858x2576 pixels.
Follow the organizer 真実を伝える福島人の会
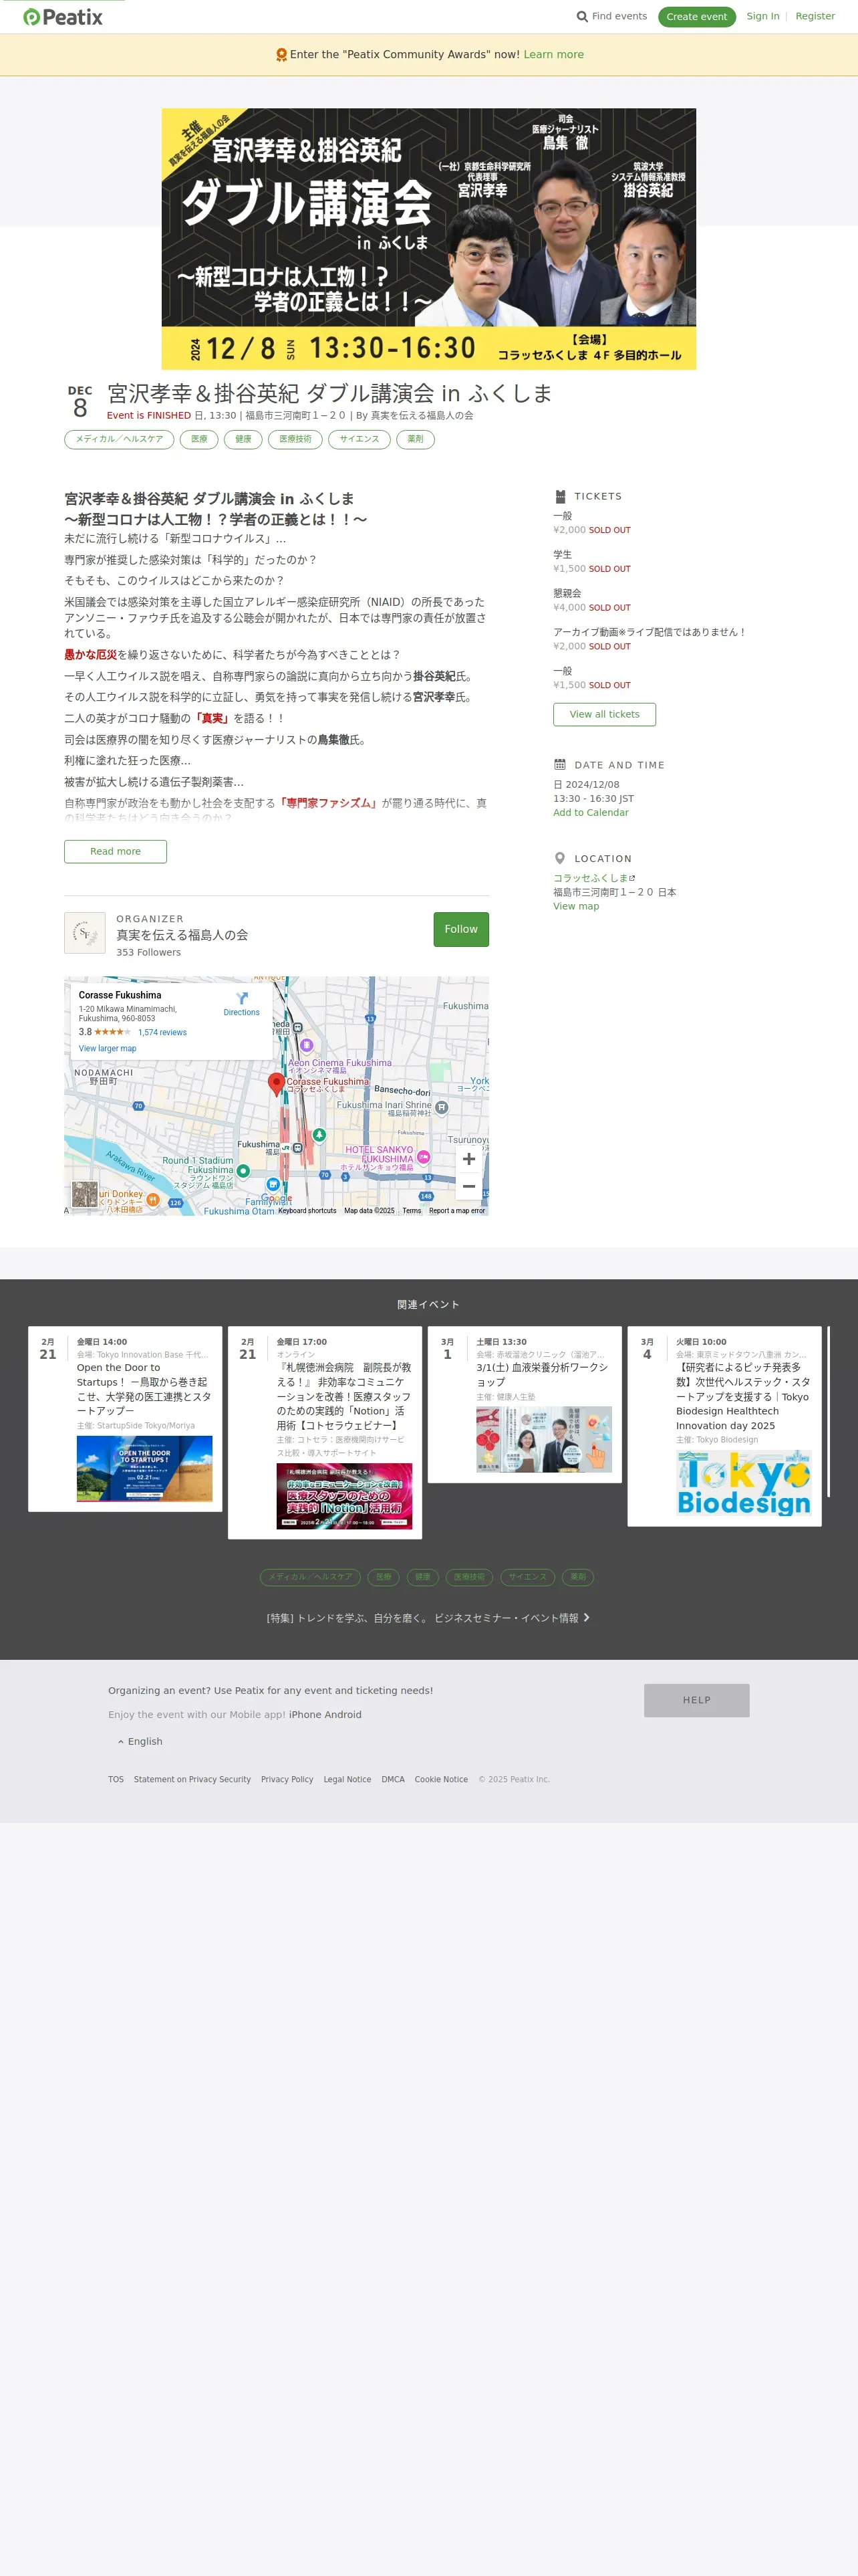(462, 929)
